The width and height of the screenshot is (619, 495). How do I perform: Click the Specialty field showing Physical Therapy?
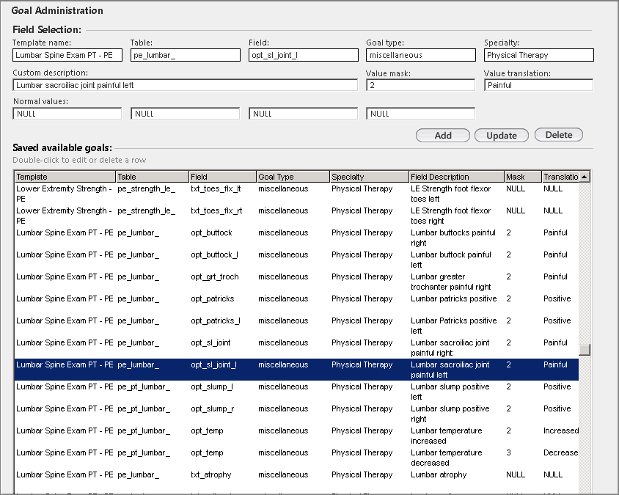539,55
